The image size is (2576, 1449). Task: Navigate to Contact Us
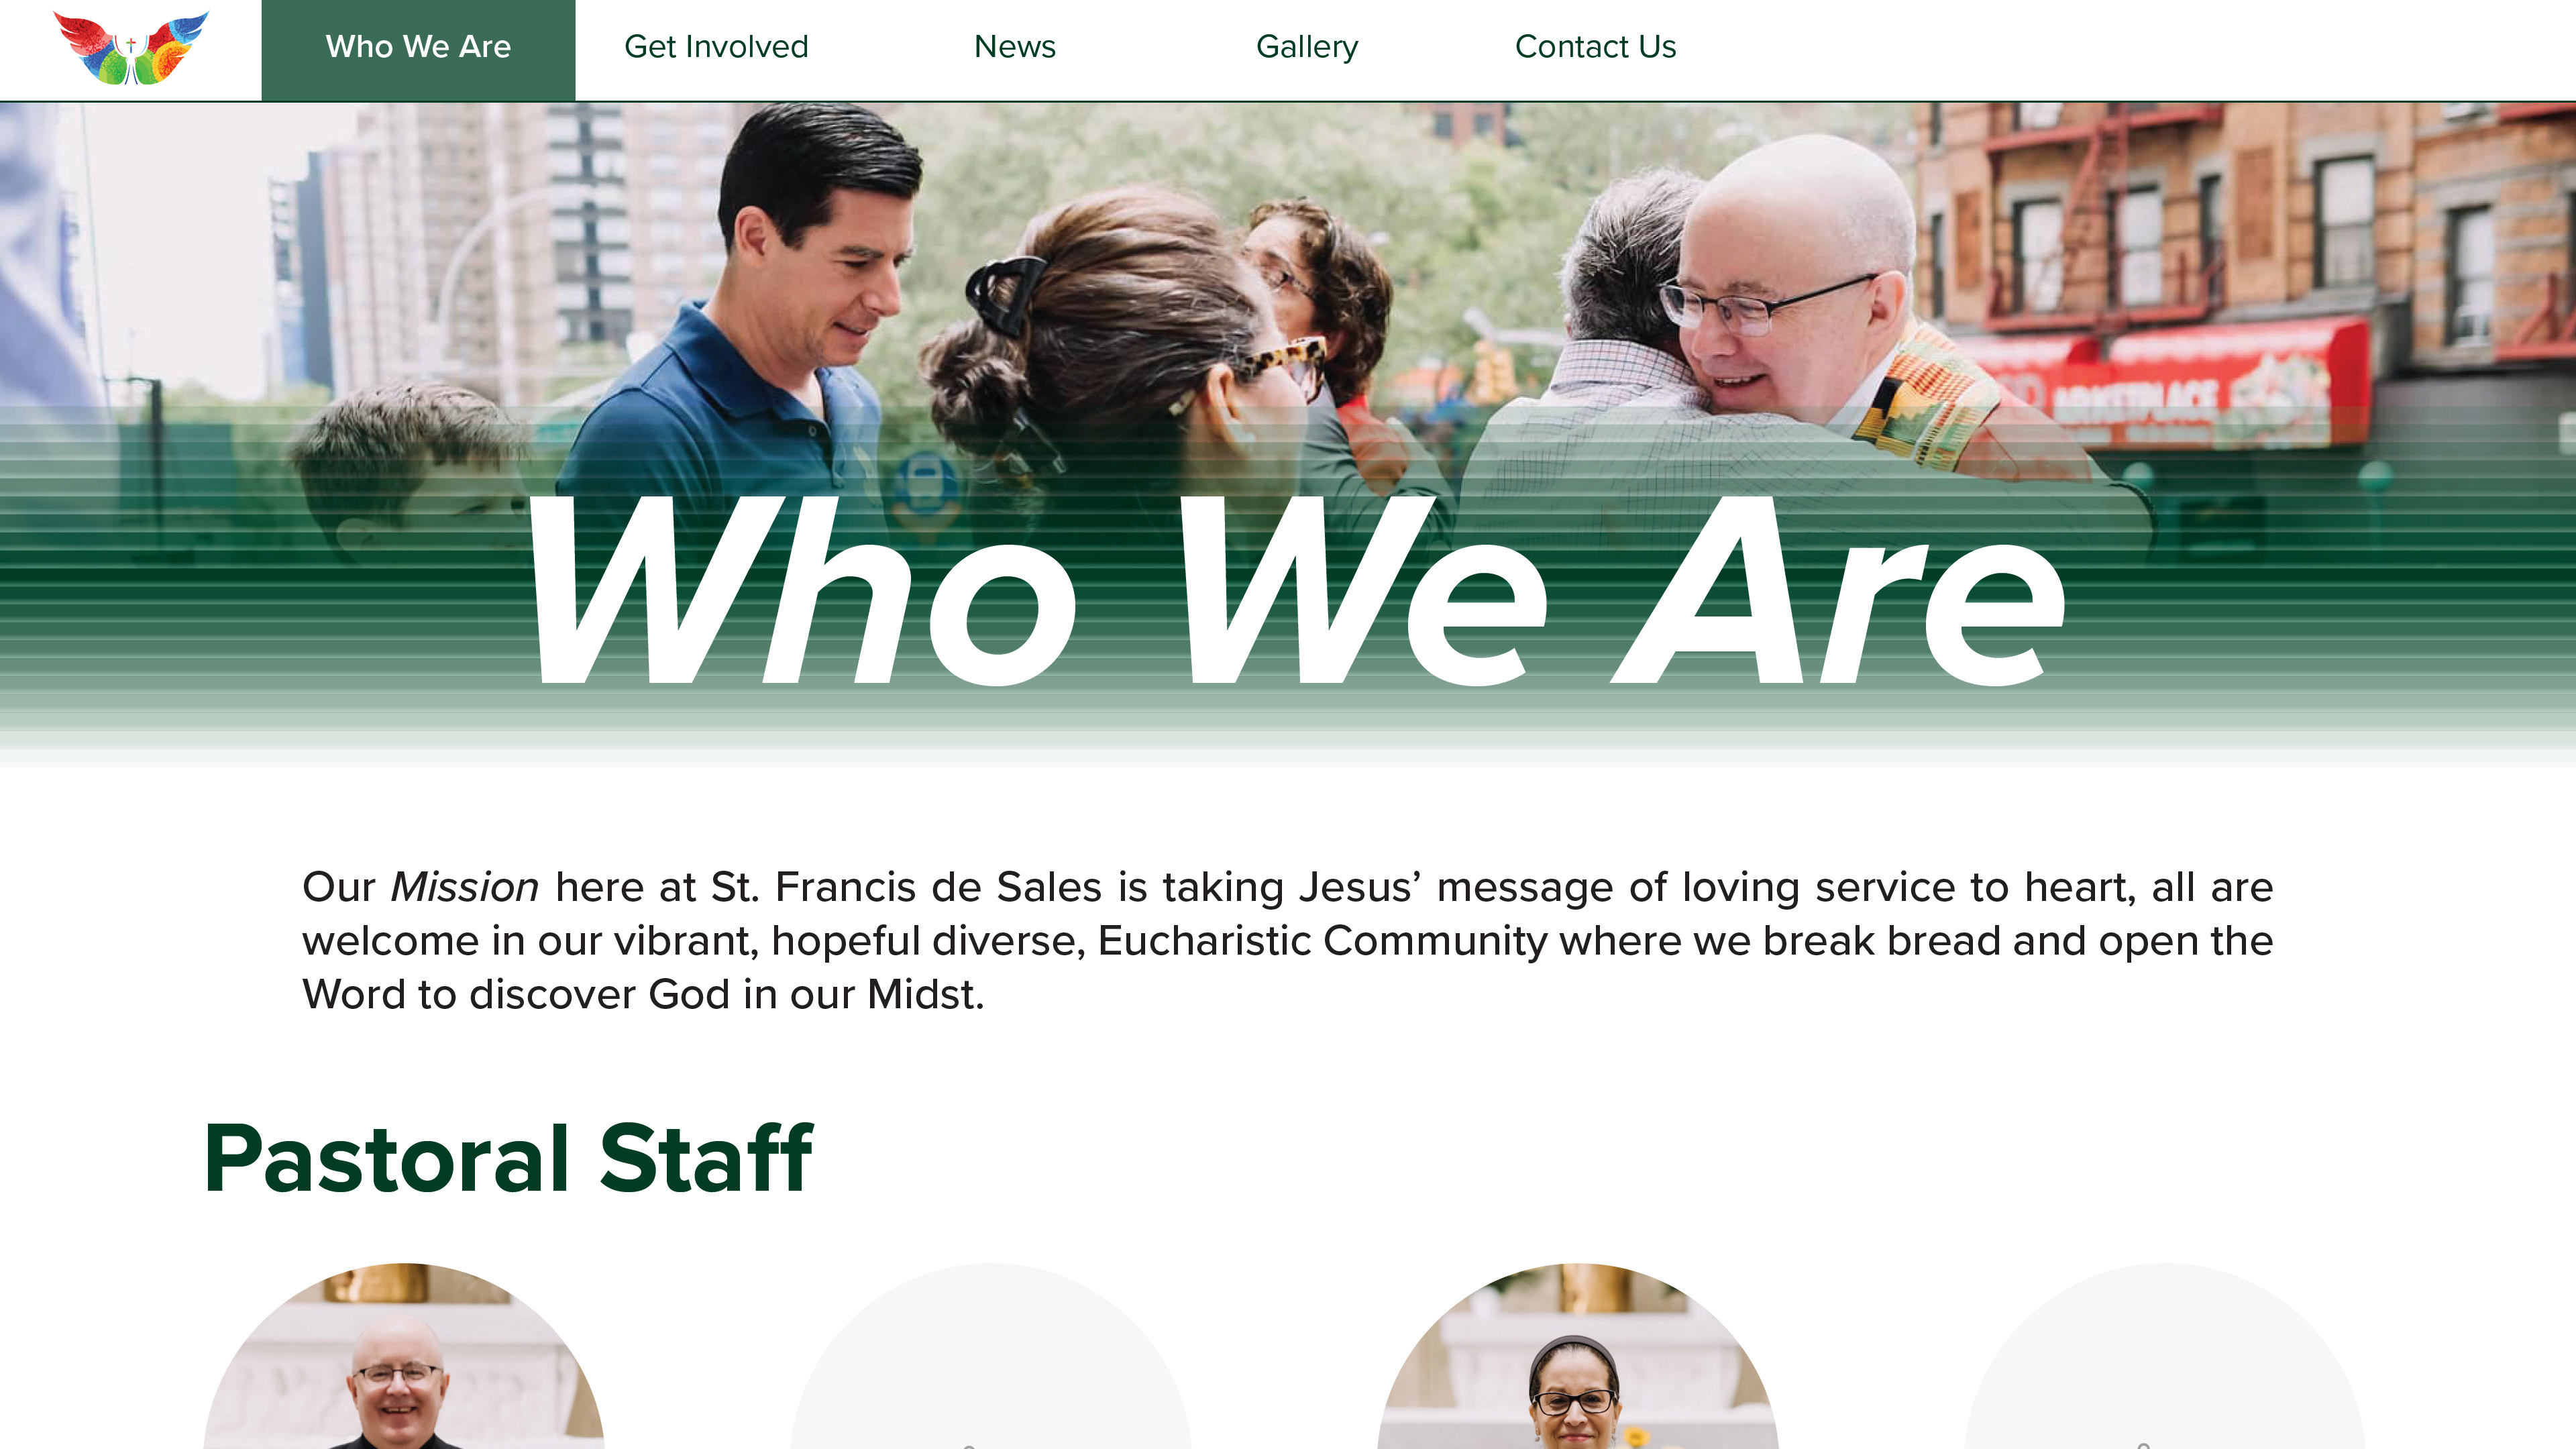pos(1595,47)
